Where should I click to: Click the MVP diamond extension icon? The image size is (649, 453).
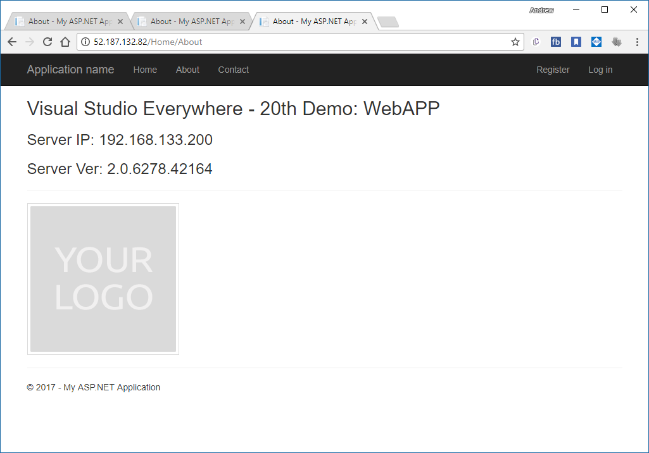596,42
